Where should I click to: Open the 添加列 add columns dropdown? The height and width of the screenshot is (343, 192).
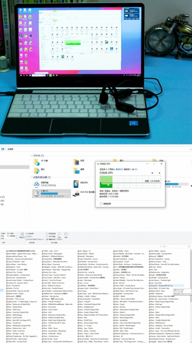click(x=29, y=237)
